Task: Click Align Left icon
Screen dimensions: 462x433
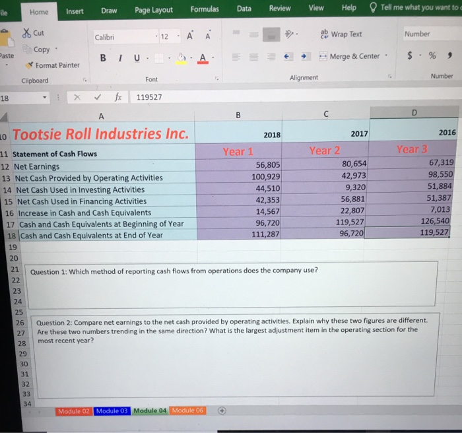Action: pyautogui.click(x=236, y=56)
